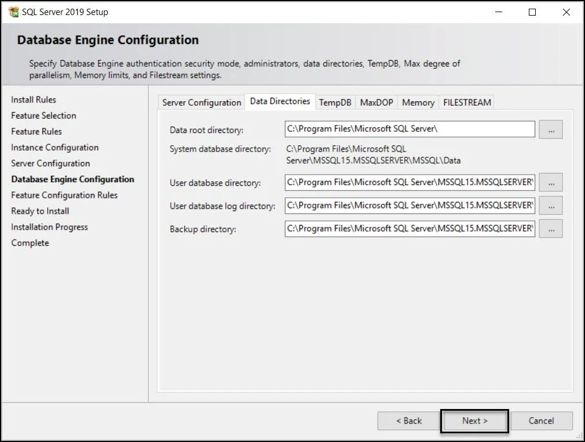Browse for User database log directory
This screenshot has width=585, height=442.
(x=551, y=206)
